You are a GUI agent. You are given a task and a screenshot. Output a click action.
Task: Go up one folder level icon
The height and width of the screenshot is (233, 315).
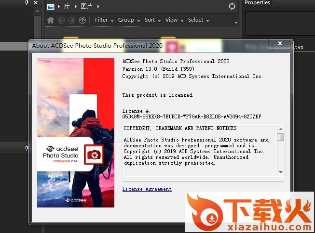[x=82, y=20]
